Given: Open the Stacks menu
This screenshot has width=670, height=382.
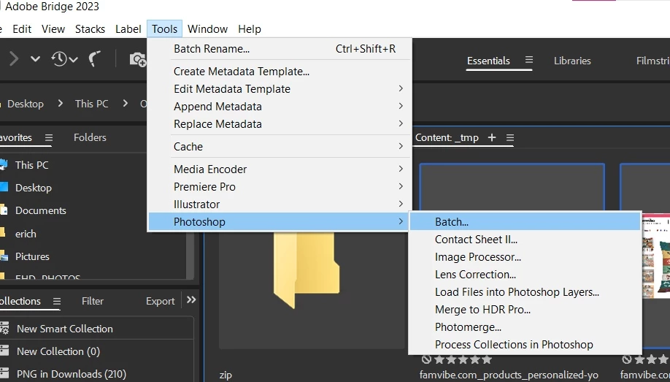Looking at the screenshot, I should [x=91, y=29].
